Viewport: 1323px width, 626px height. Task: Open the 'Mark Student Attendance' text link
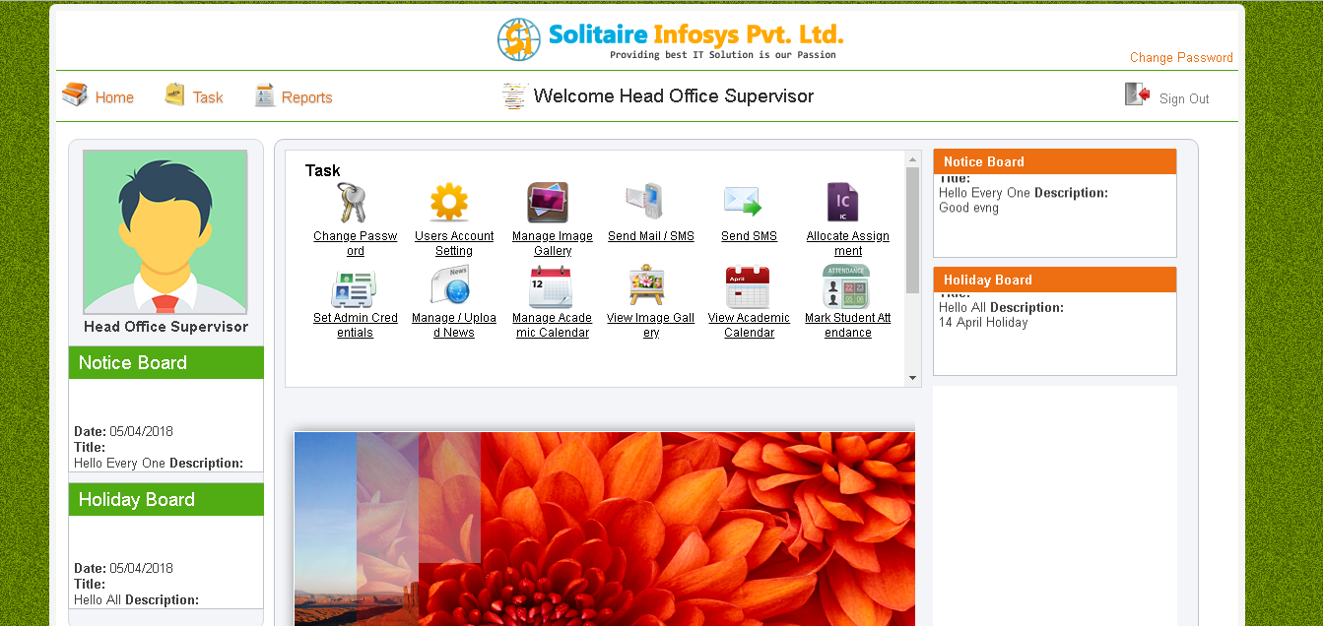(848, 325)
